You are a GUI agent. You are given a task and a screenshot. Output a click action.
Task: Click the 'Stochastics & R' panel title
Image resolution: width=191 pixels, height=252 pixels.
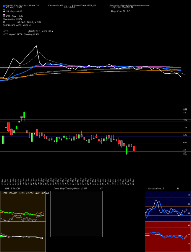coord(156,189)
